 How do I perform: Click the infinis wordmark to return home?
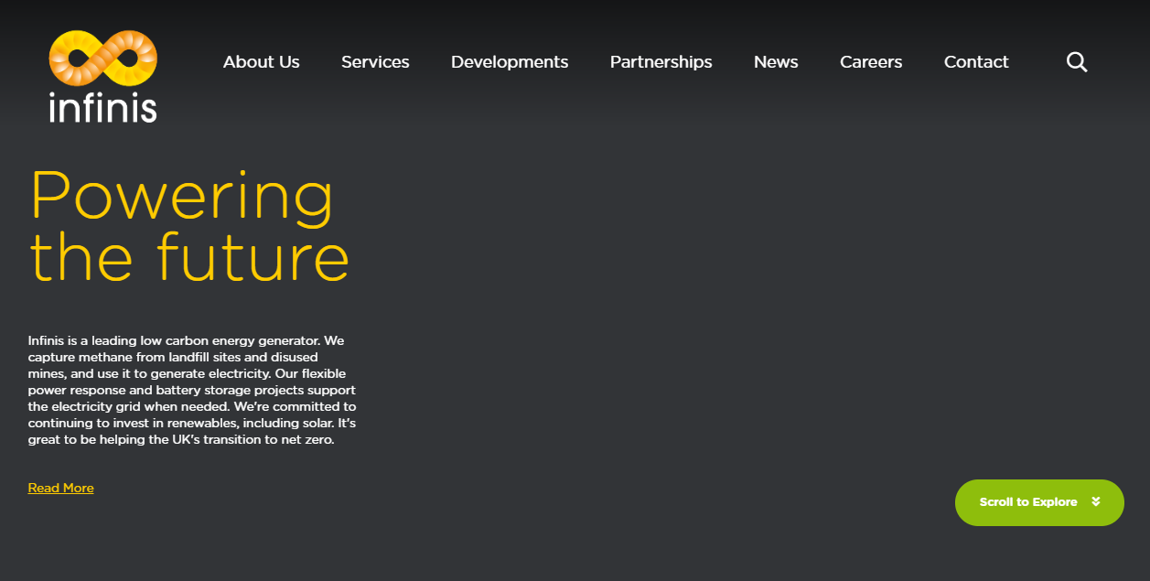(102, 108)
